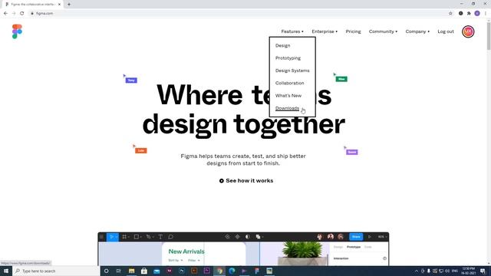Select the Frame tool in editor preview
491x276 pixels.
[x=125, y=237]
